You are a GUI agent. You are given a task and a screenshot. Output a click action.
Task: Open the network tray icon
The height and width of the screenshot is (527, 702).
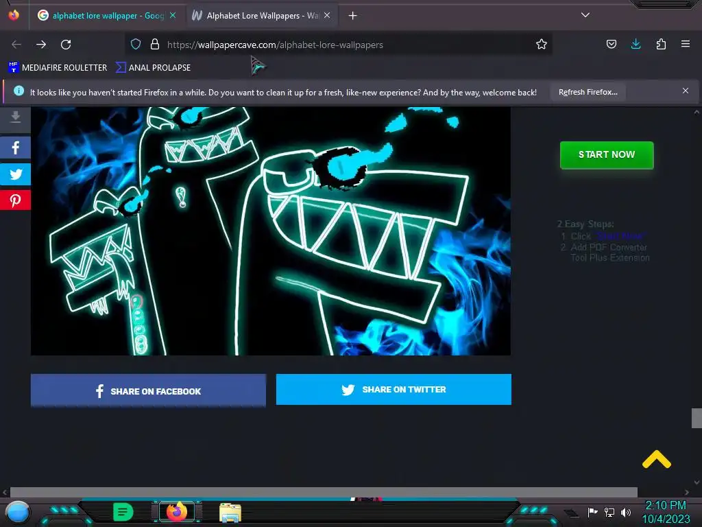(x=609, y=512)
